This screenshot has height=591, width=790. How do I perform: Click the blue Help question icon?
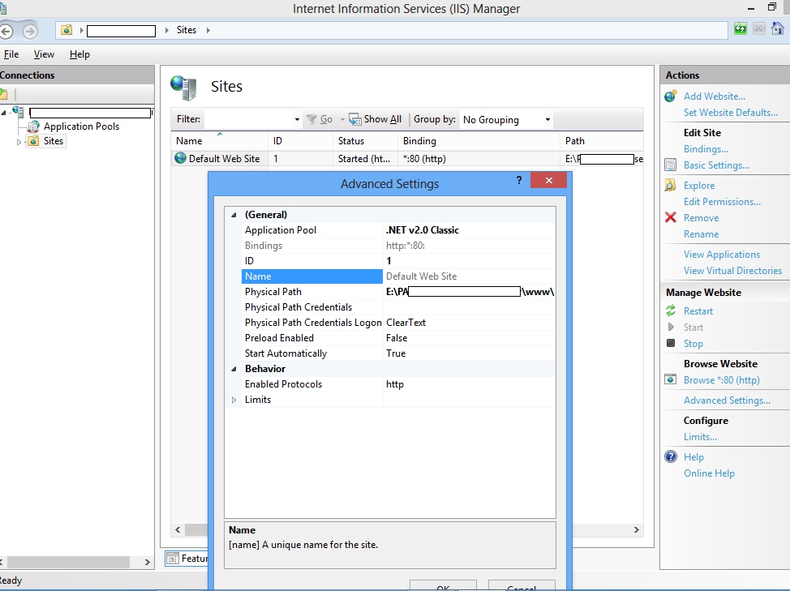point(670,457)
